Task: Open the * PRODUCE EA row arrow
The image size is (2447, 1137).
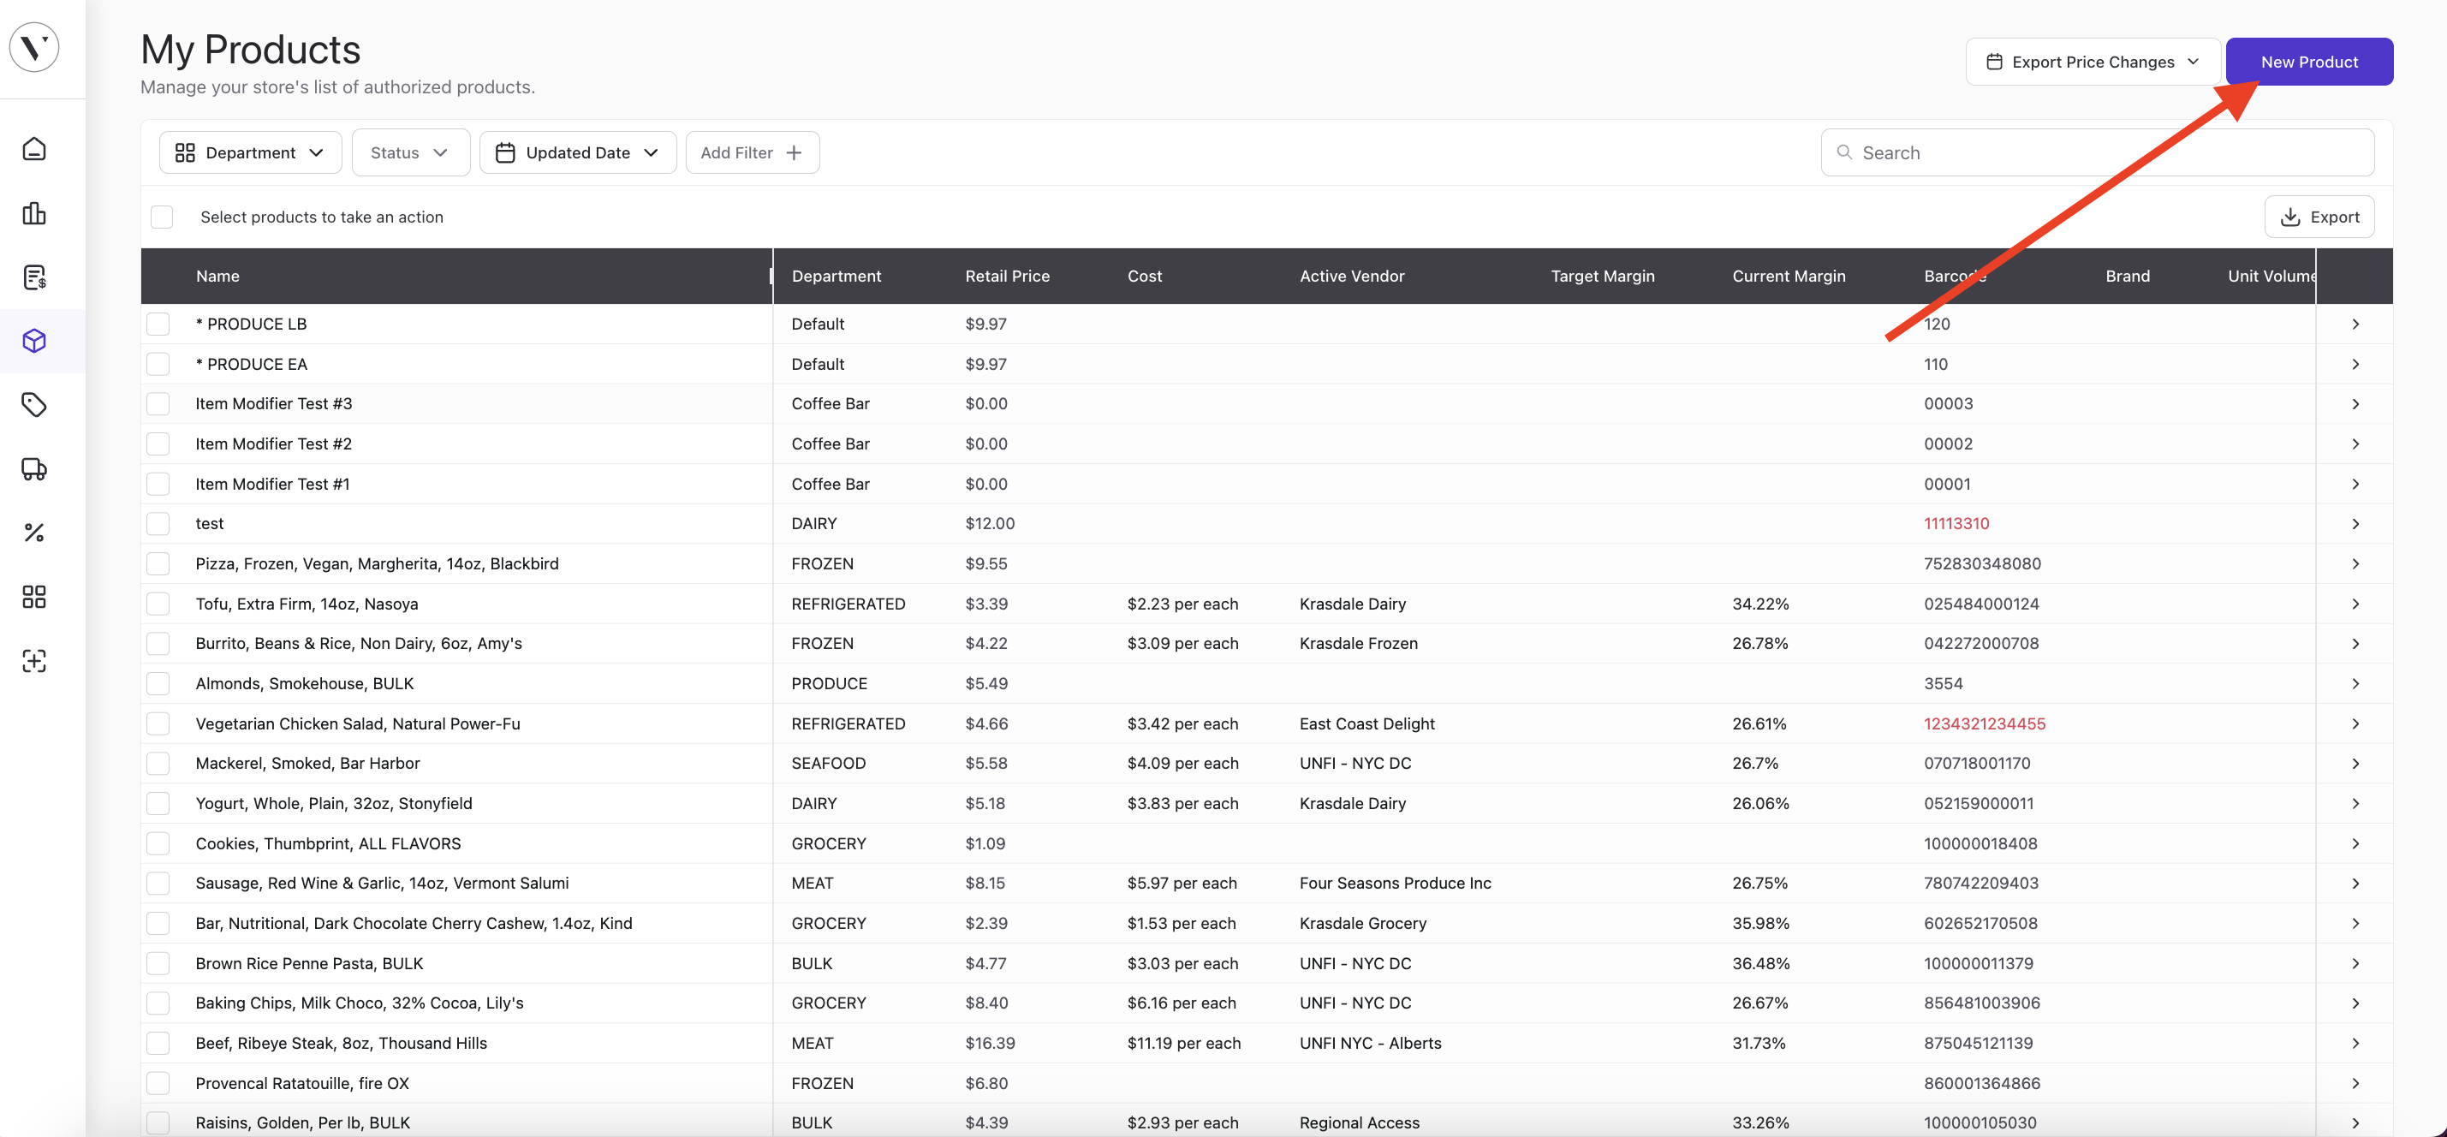Action: click(2355, 364)
